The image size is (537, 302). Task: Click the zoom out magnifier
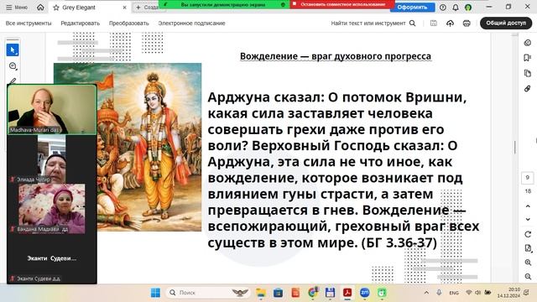(x=528, y=276)
